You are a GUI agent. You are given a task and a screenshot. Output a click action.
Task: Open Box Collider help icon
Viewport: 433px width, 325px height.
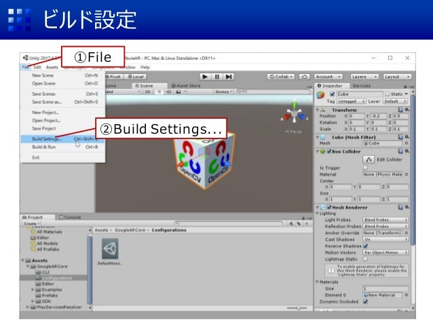pos(400,151)
